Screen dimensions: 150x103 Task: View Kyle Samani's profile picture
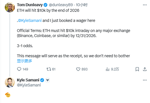pyautogui.click(x=10, y=83)
